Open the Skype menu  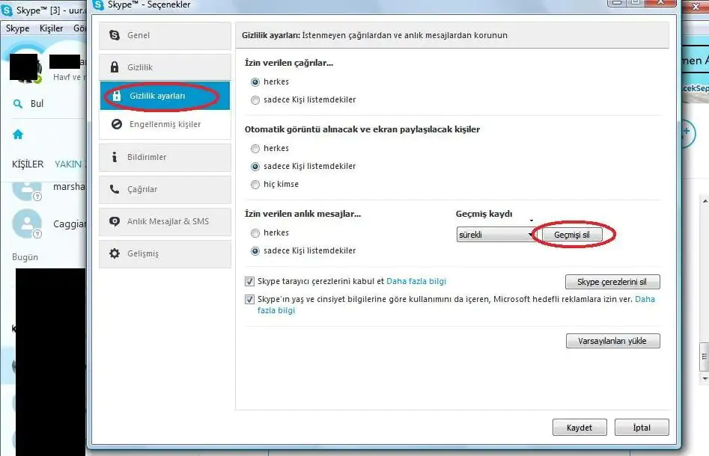[x=16, y=28]
